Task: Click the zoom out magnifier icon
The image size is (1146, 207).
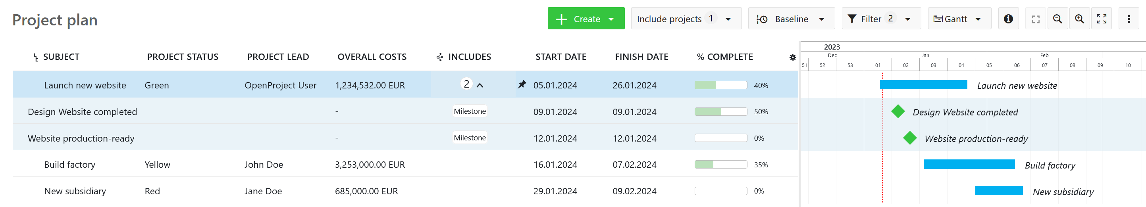Action: (x=1057, y=19)
